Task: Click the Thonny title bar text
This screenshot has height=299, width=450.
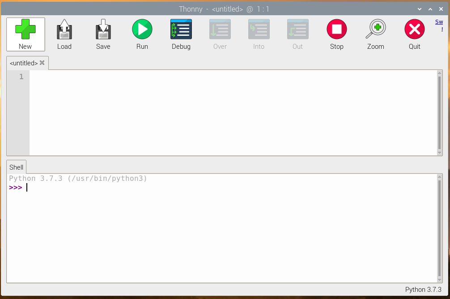Action: tap(224, 9)
